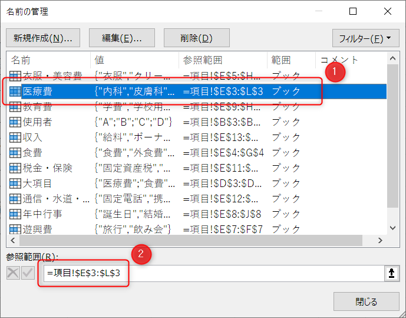Click the table icon beside 食費

[x=15, y=153]
